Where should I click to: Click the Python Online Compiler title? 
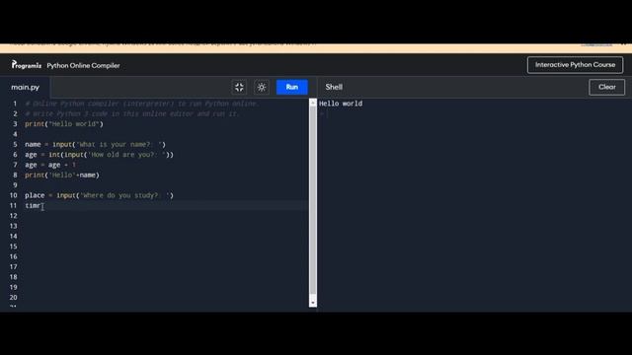pos(83,65)
